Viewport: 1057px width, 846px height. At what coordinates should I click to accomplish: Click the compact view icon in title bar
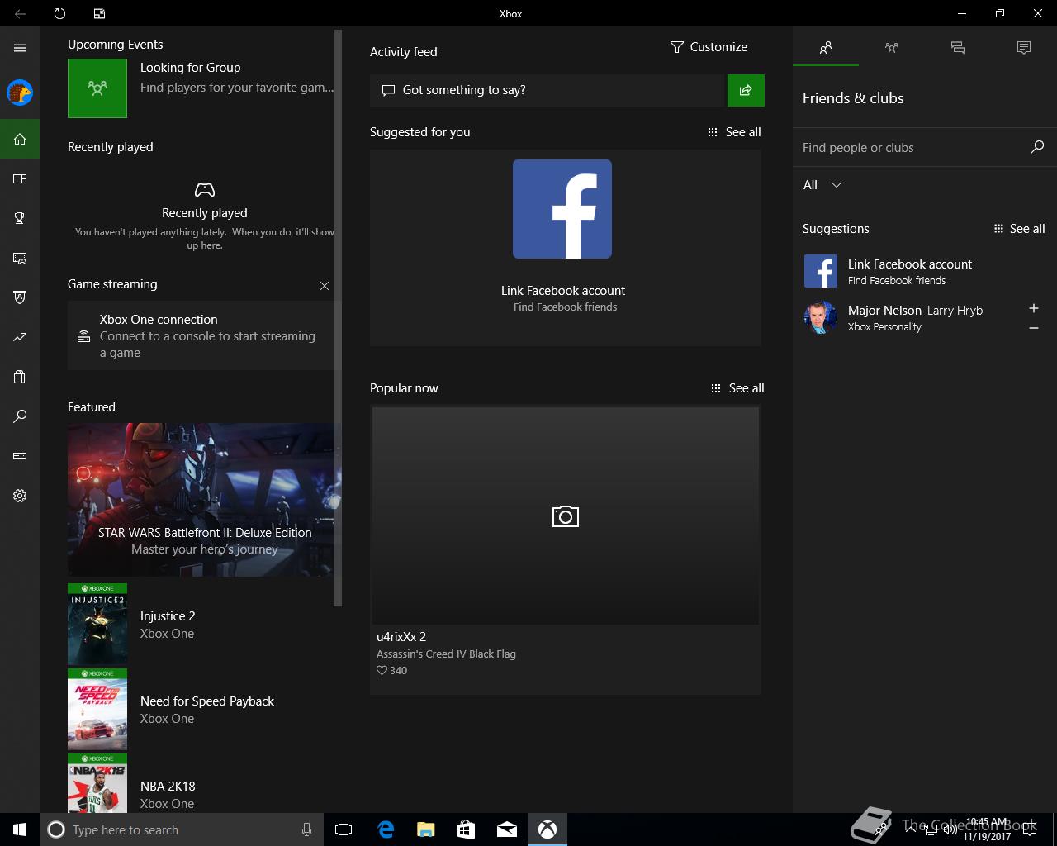point(99,13)
